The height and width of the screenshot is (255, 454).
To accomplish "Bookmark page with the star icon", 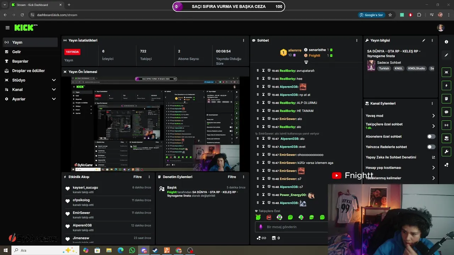I will [390, 15].
